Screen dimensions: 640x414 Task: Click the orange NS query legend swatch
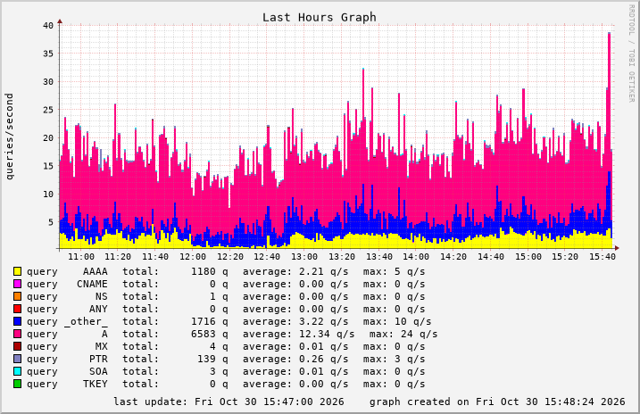point(17,296)
